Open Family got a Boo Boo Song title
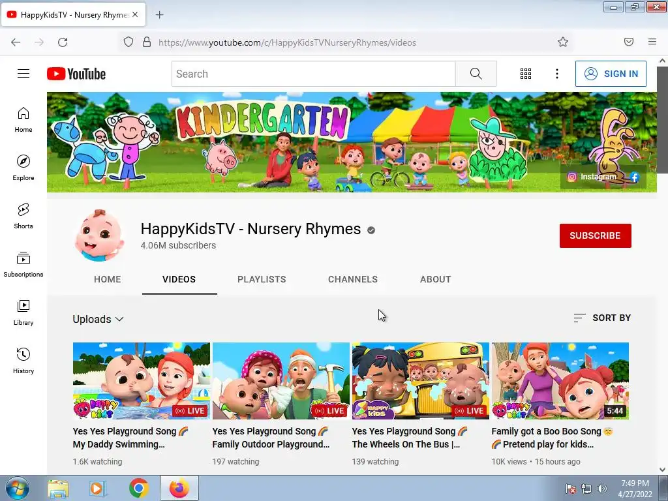 (x=553, y=438)
